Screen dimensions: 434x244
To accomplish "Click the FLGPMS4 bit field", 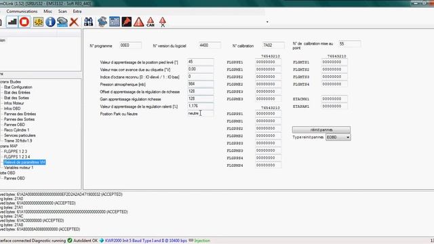I will click(269, 165).
